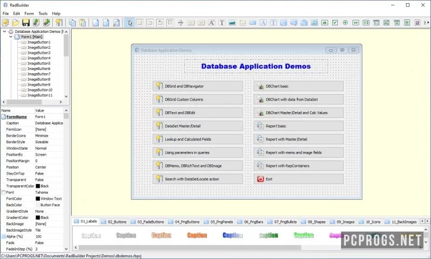Select the 'Search with DataSetLocate action' button
The width and height of the screenshot is (431, 259).
198,179
